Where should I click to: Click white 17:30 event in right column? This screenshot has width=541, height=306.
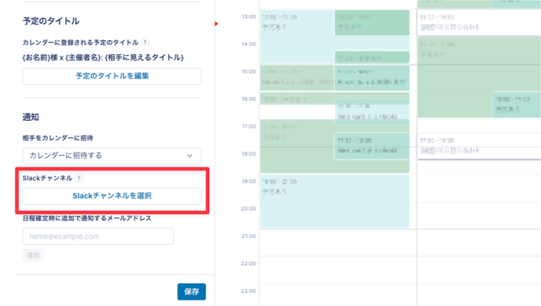tap(479, 146)
